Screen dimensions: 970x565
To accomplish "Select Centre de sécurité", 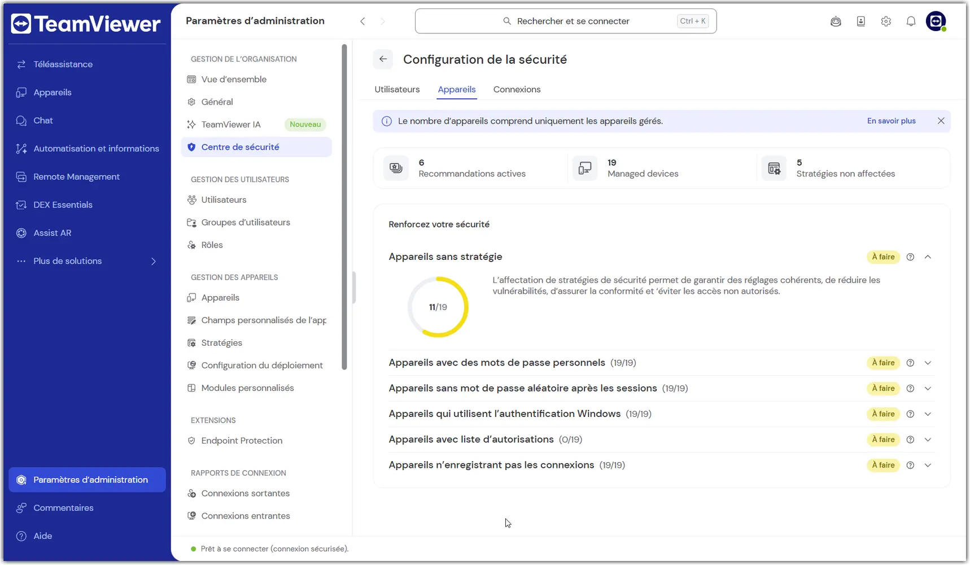I will (256, 147).
